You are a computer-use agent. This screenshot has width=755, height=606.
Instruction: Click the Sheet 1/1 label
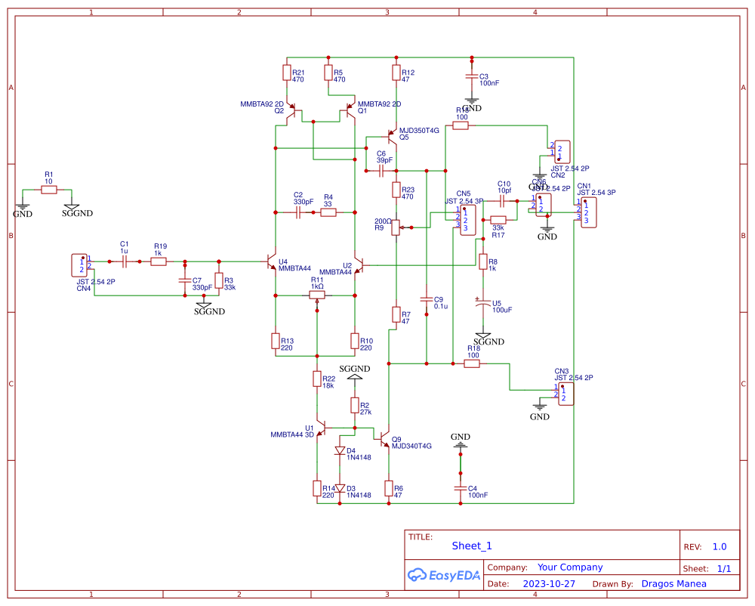tap(723, 568)
